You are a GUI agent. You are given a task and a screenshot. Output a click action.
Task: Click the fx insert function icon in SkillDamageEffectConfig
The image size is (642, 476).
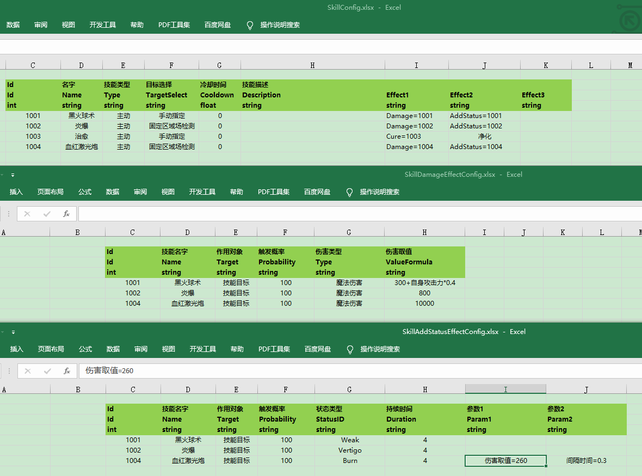(66, 214)
